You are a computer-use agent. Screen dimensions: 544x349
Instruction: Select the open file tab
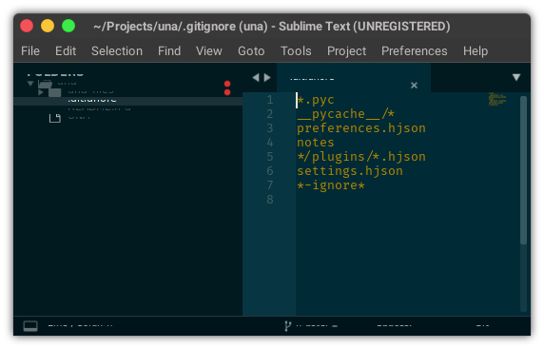pos(354,78)
